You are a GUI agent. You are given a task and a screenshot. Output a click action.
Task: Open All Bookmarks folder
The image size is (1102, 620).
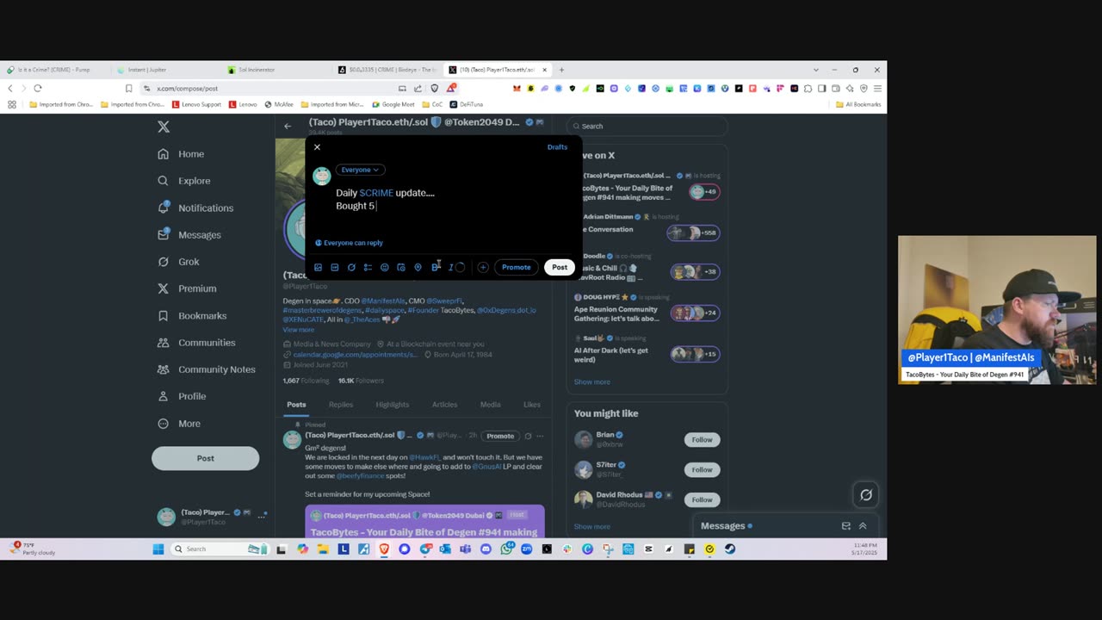858,104
